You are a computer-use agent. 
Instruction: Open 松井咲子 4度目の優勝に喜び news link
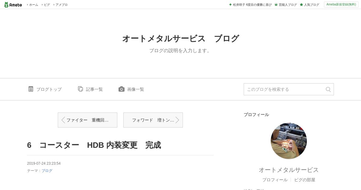(x=252, y=5)
